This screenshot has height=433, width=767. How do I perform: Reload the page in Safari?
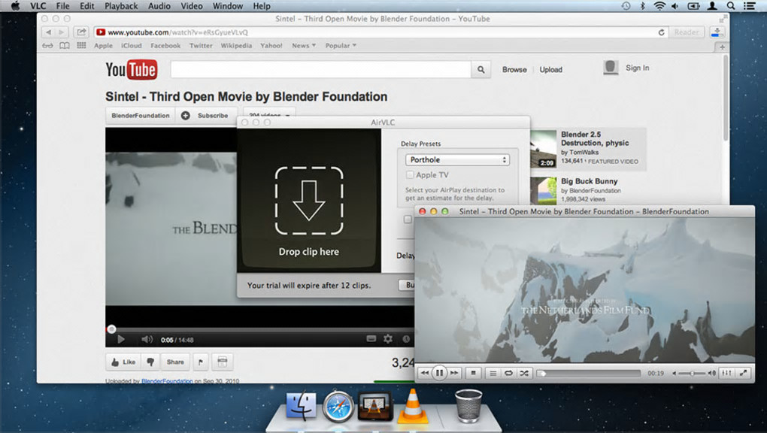click(x=661, y=32)
